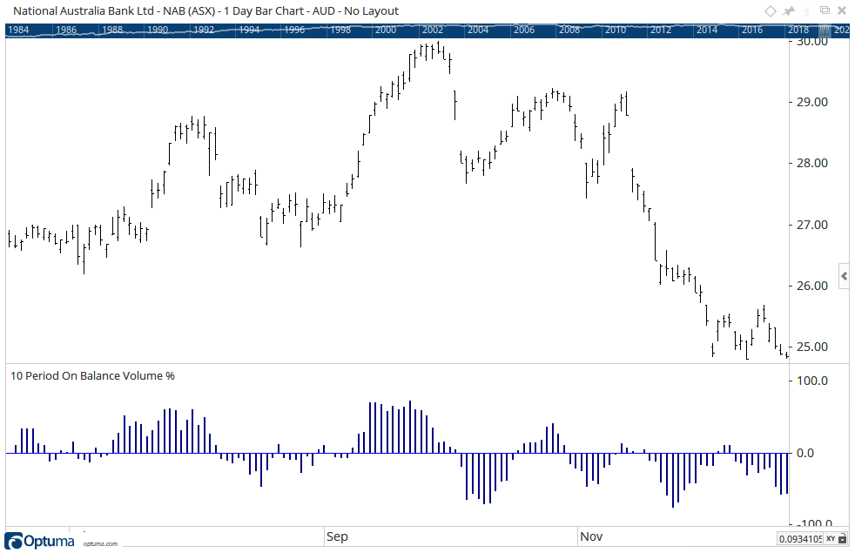Expand the side panel with the left-pointing arrow

tap(845, 276)
